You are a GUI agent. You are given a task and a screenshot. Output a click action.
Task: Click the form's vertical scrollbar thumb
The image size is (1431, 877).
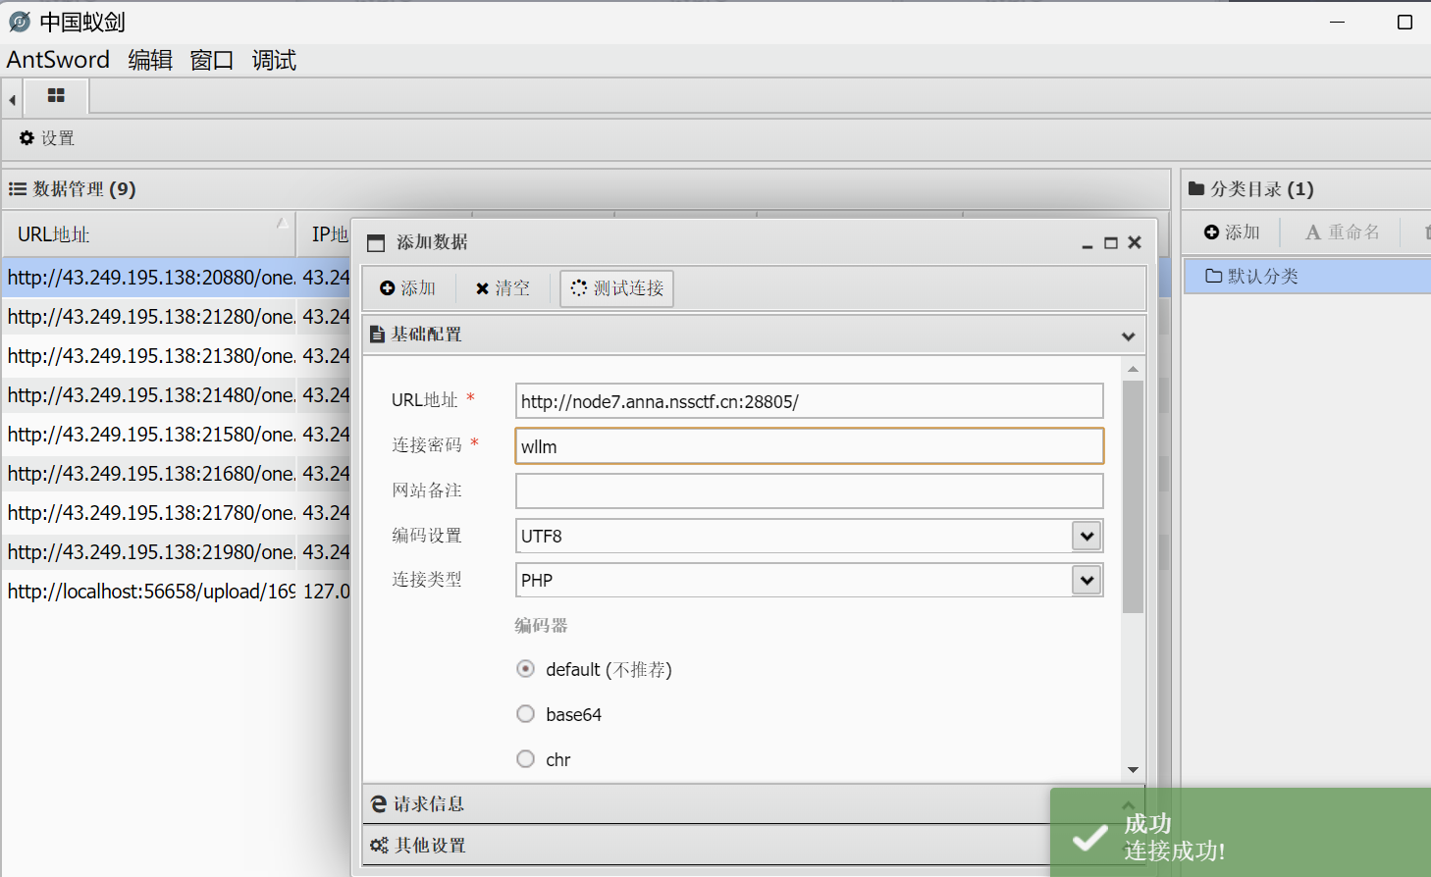coord(1133,495)
